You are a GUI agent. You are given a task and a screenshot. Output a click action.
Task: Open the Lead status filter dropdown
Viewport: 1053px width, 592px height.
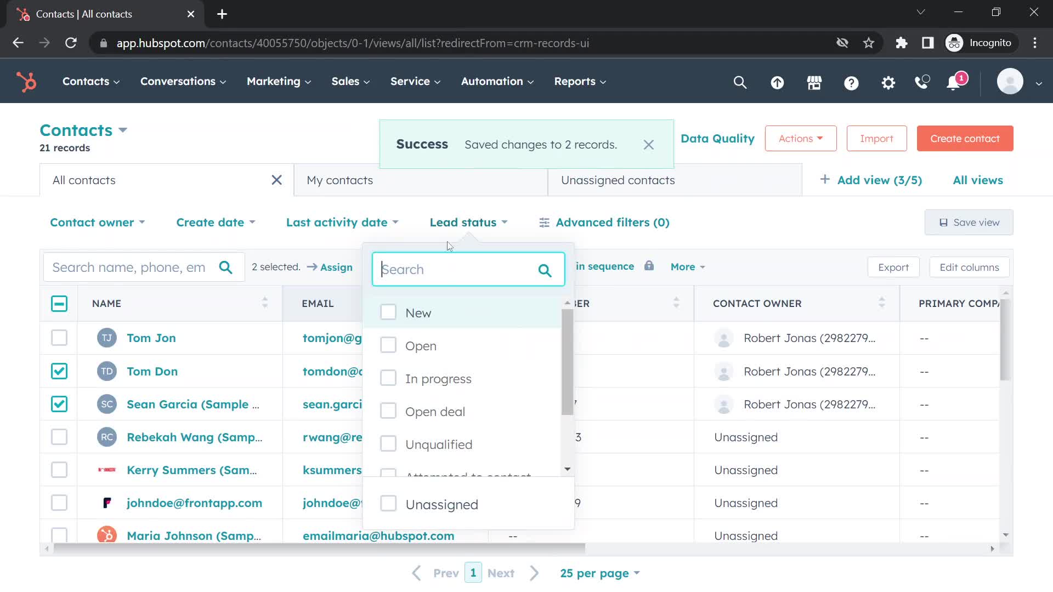click(468, 222)
